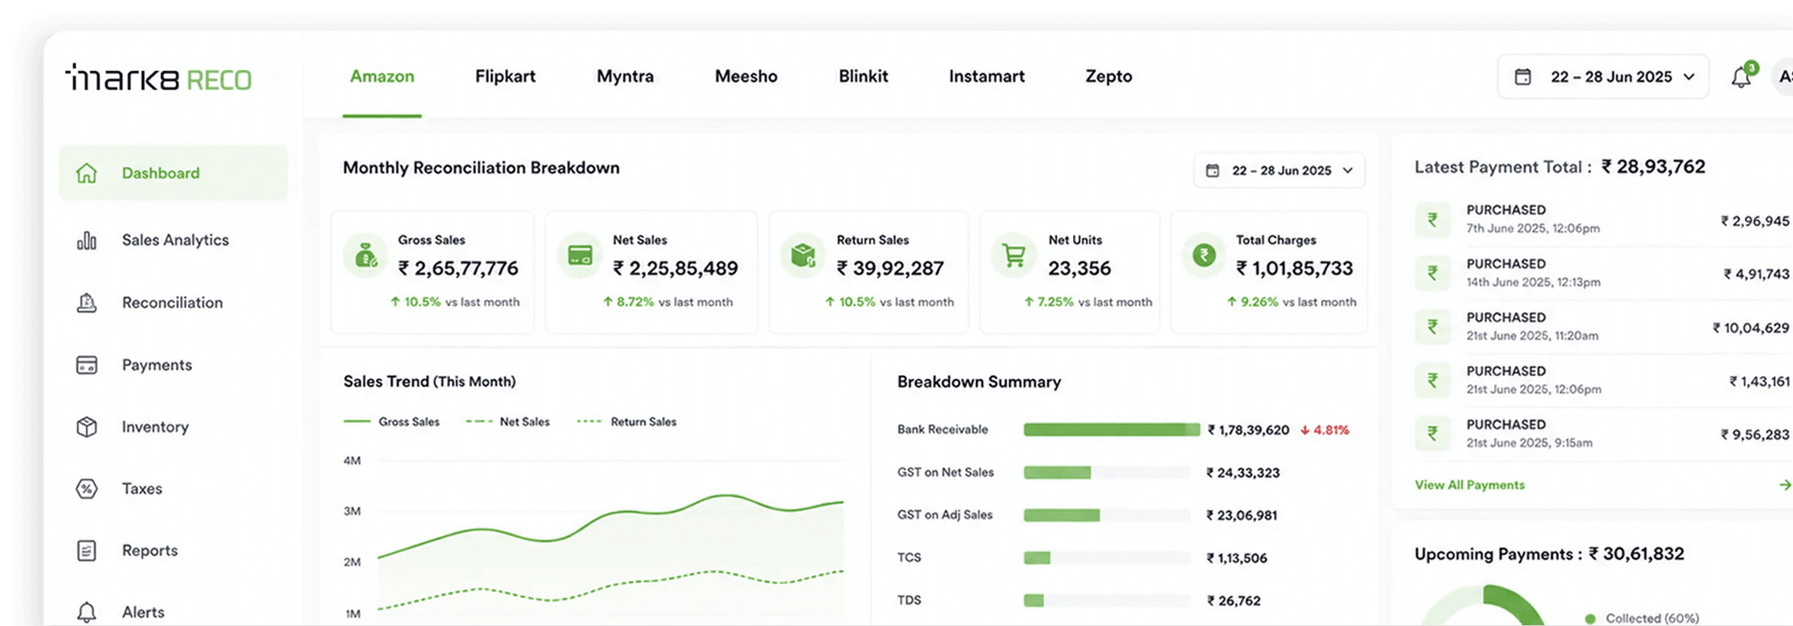Click the Alerts bell icon in sidebar
Image resolution: width=1793 pixels, height=626 pixels.
coord(87,612)
